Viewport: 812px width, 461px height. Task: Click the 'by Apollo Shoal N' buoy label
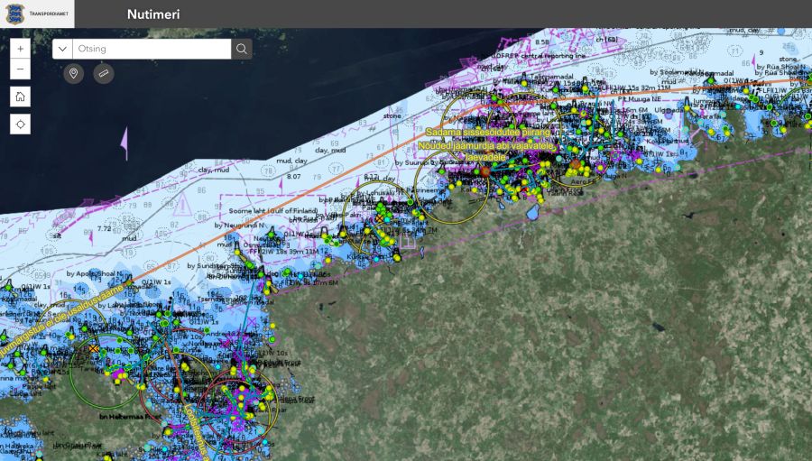pyautogui.click(x=97, y=272)
